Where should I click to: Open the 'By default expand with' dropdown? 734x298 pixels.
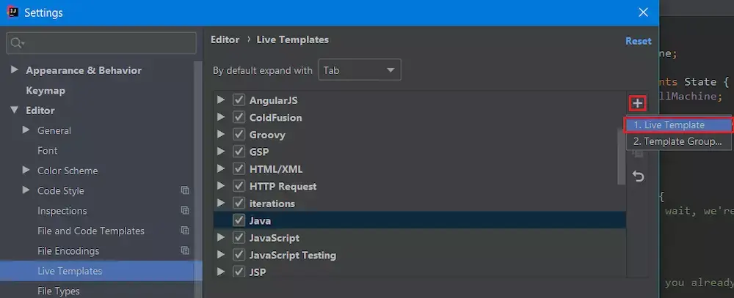(x=360, y=70)
